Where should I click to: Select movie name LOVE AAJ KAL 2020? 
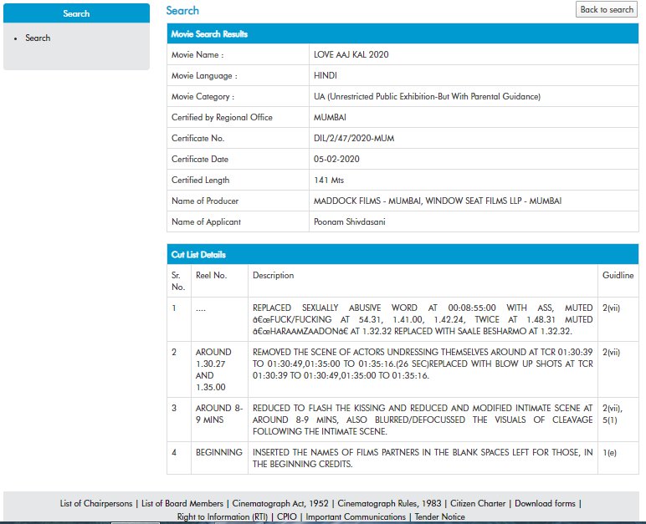[351, 55]
